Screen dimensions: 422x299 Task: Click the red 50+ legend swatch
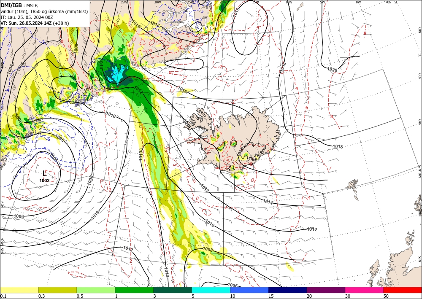(x=403, y=290)
